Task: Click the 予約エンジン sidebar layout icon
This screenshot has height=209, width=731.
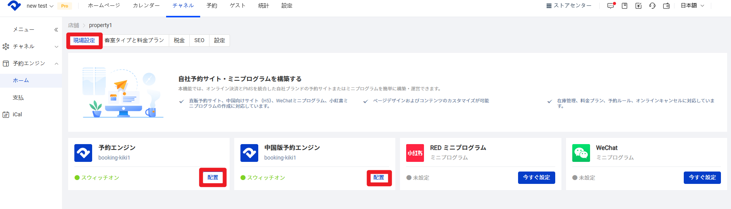Action: click(x=6, y=63)
